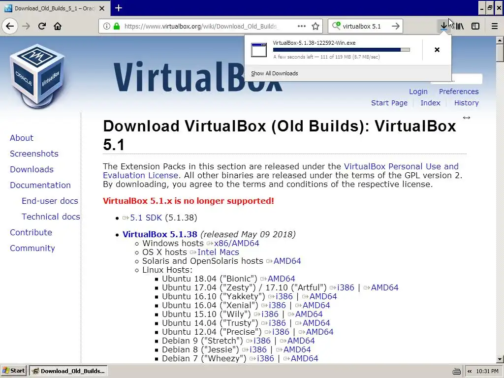
Task: Download Ubuntu 15.10 Wily AMD64
Action: 309,314
